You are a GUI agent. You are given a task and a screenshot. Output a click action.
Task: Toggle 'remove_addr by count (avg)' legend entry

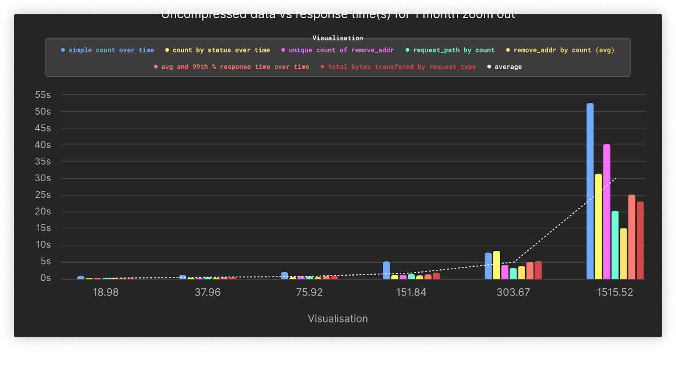tap(560, 50)
